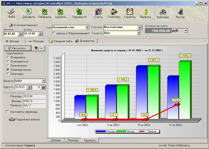Image resolution: width=209 pixels, height=149 pixels.
Task: Click the 773,4 profit value label
Action: (176, 100)
